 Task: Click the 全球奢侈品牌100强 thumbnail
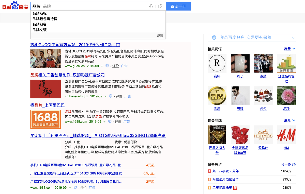pyautogui.click(x=240, y=135)
